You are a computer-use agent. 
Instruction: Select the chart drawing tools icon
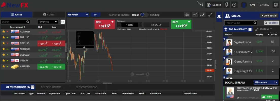pos(202,15)
